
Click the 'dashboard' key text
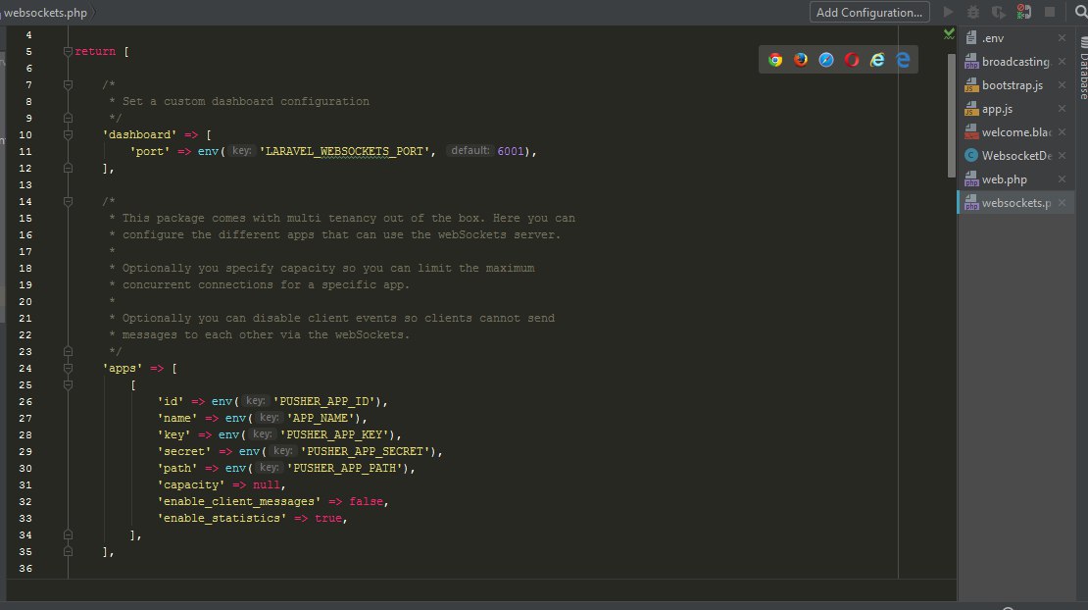click(139, 134)
